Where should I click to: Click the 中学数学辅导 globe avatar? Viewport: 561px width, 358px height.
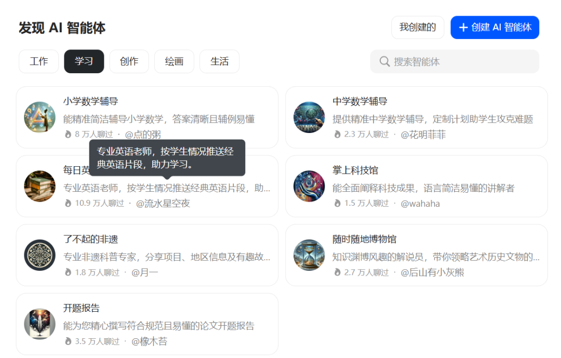(x=309, y=117)
